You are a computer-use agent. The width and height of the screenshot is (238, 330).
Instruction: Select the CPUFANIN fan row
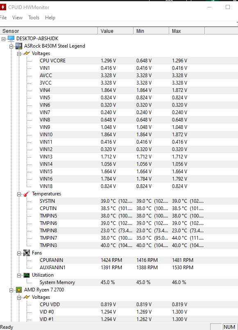pos(138,260)
